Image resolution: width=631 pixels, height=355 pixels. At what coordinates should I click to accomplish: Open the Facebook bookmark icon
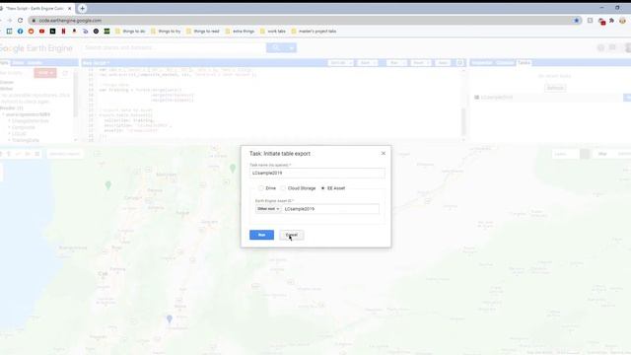(x=20, y=31)
